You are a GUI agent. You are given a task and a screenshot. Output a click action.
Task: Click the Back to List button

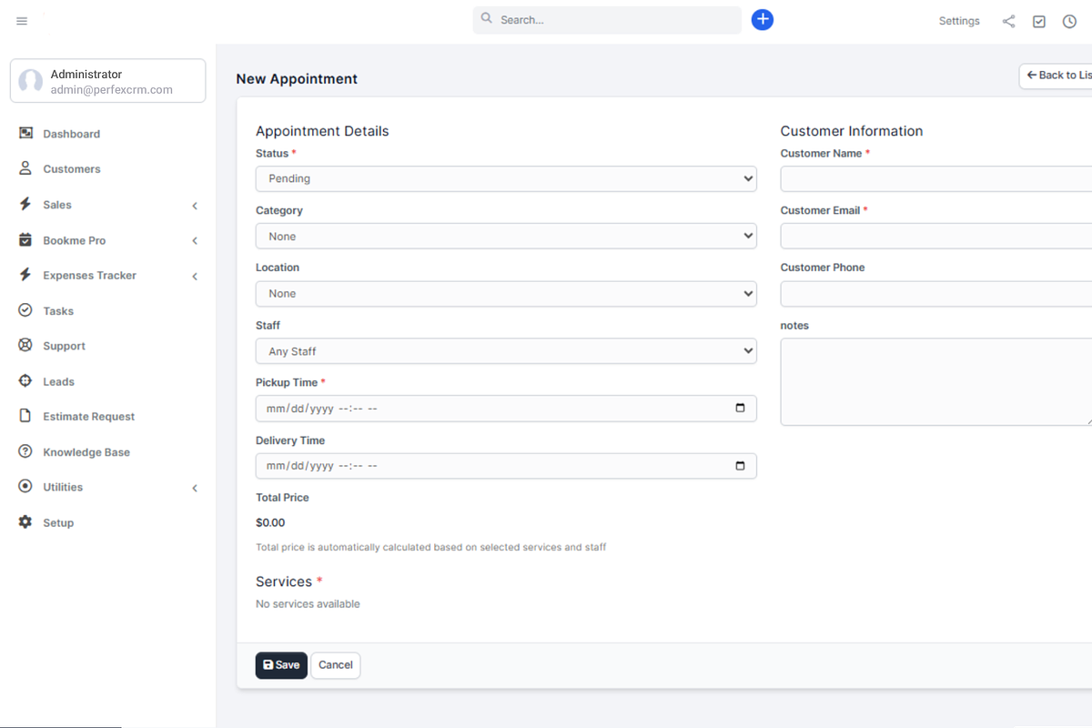tap(1056, 76)
